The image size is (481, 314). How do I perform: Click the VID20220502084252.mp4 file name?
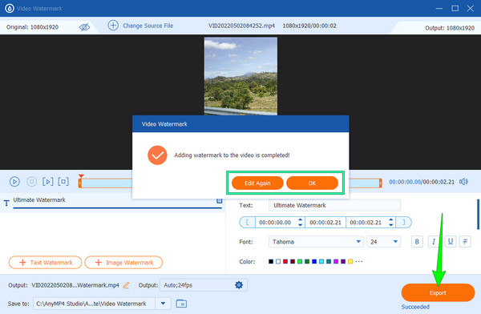pos(241,26)
